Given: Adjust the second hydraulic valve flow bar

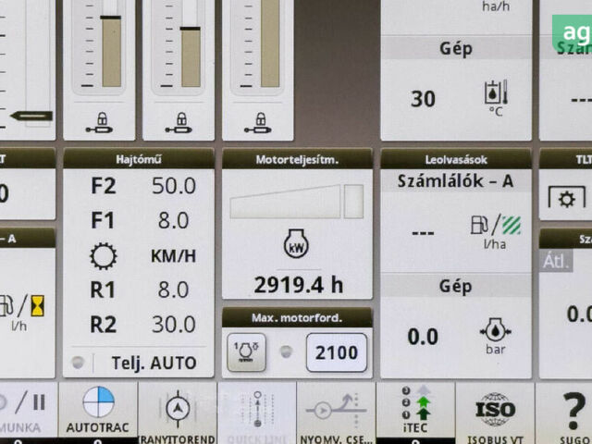Looking at the screenshot, I should [191, 55].
